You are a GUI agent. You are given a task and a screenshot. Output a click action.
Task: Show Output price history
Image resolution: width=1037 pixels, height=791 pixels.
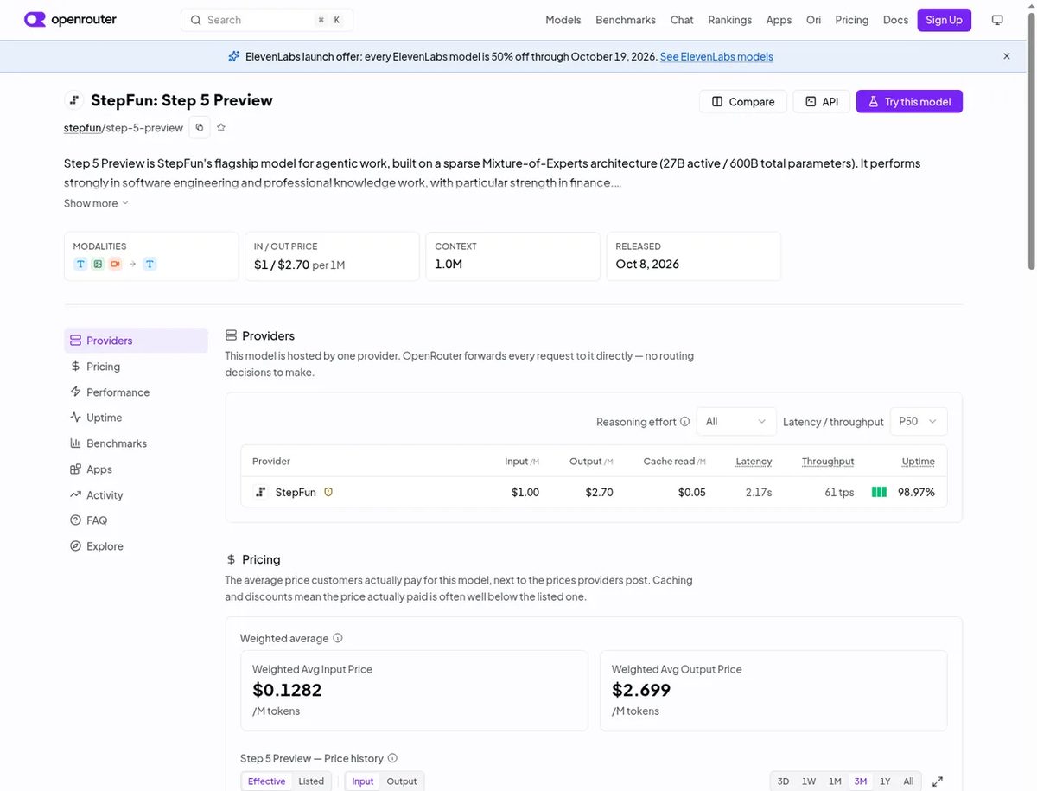(x=402, y=781)
